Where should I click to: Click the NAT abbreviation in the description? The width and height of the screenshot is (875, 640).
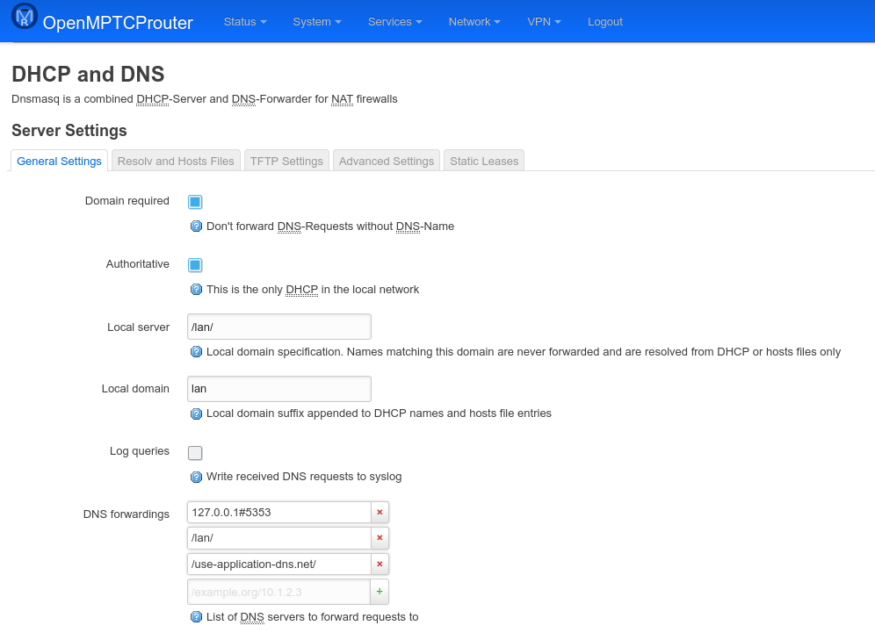click(x=342, y=99)
